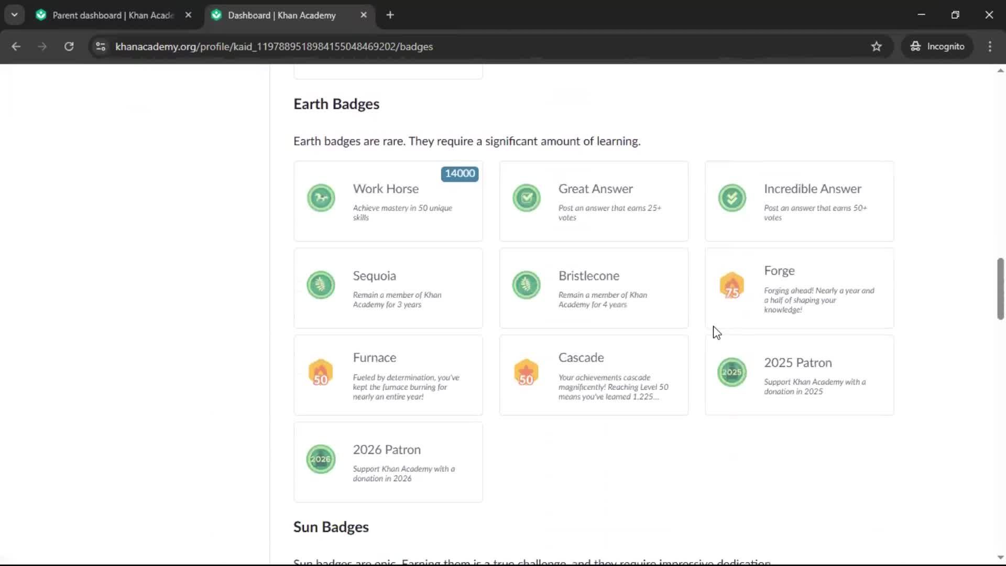1006x566 pixels.
Task: Click the browser forward arrow
Action: coord(42,46)
